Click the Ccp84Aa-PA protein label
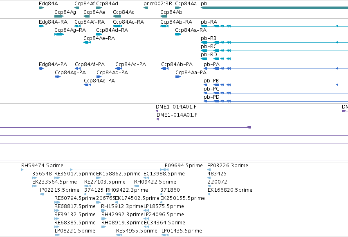The image size is (348, 237). (191, 73)
